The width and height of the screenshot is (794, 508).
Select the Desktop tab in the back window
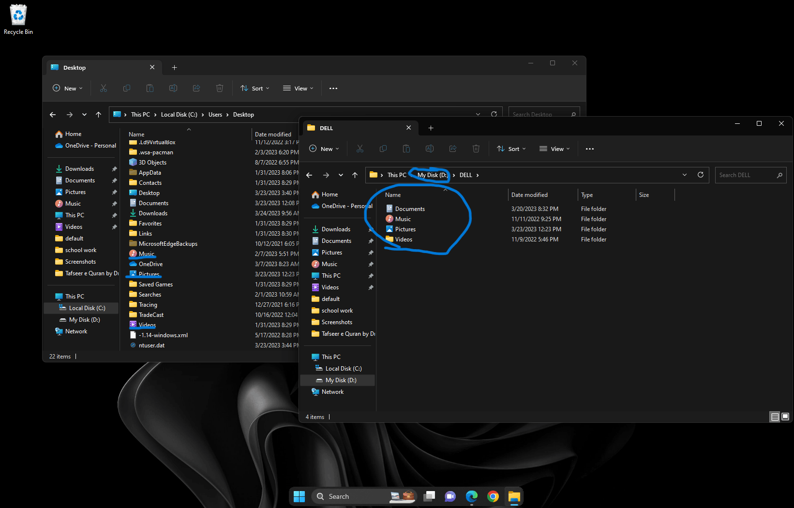click(x=103, y=67)
